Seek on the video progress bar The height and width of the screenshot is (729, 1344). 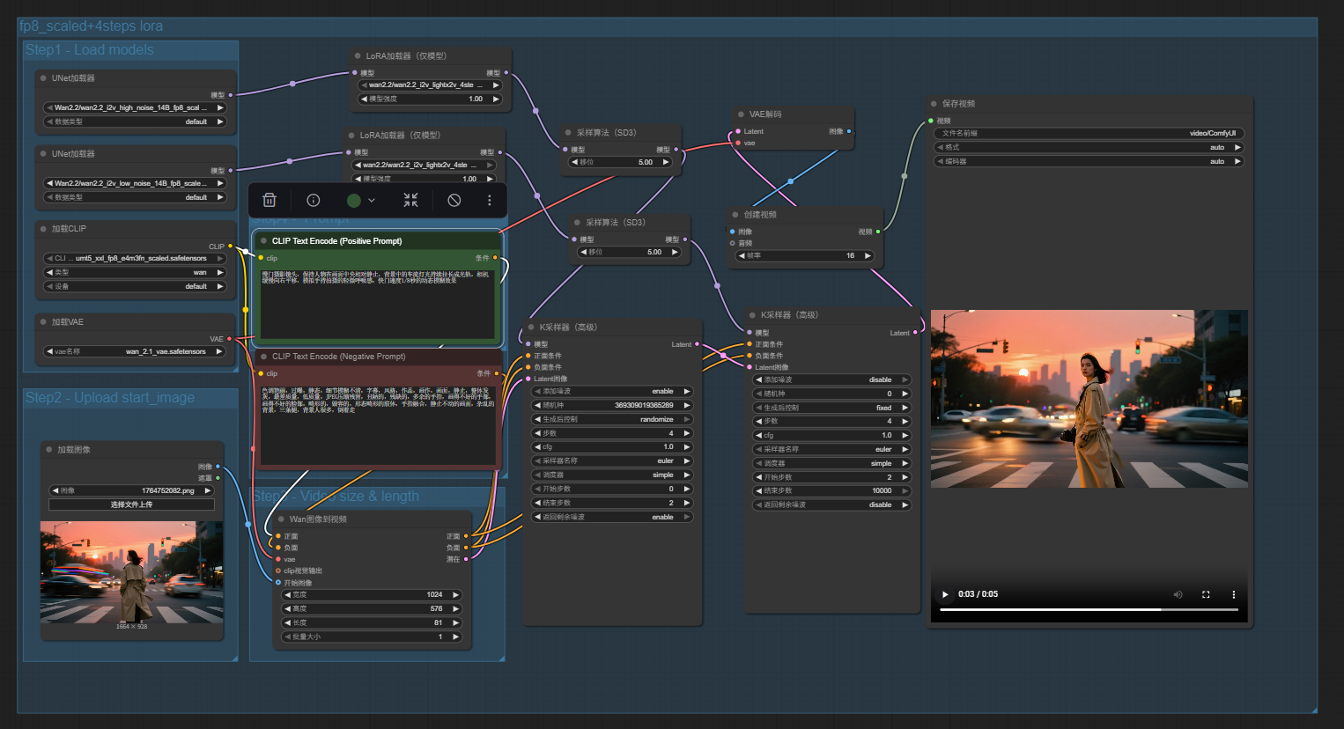point(1089,609)
